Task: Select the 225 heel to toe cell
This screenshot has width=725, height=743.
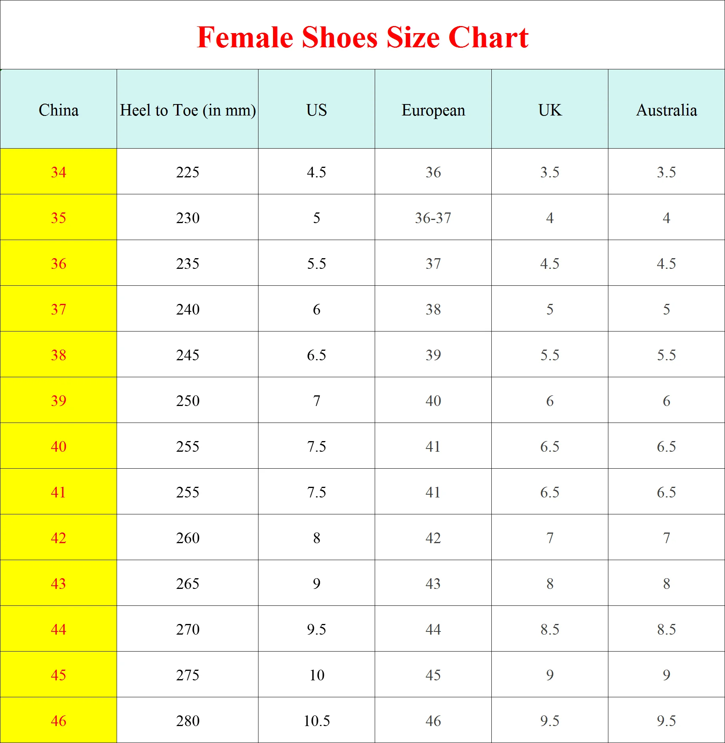Action: (x=188, y=172)
